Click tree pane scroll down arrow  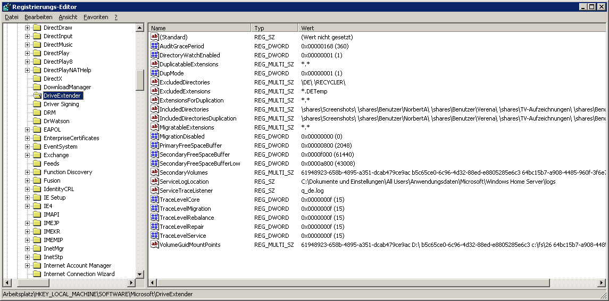140,274
